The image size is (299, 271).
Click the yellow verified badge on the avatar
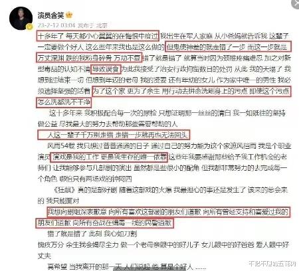coord(29,27)
